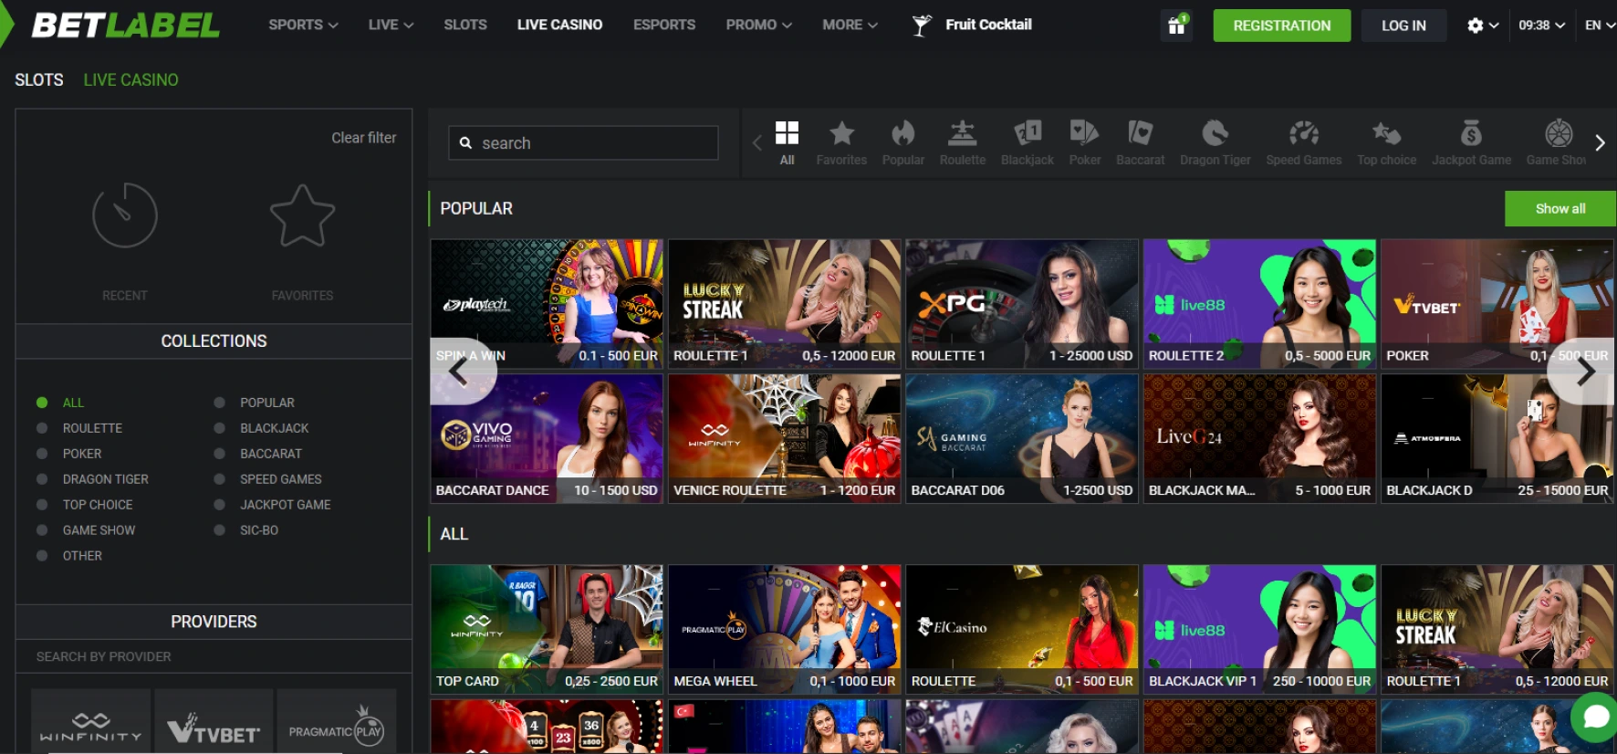Open the gift bonus icon

(1176, 26)
